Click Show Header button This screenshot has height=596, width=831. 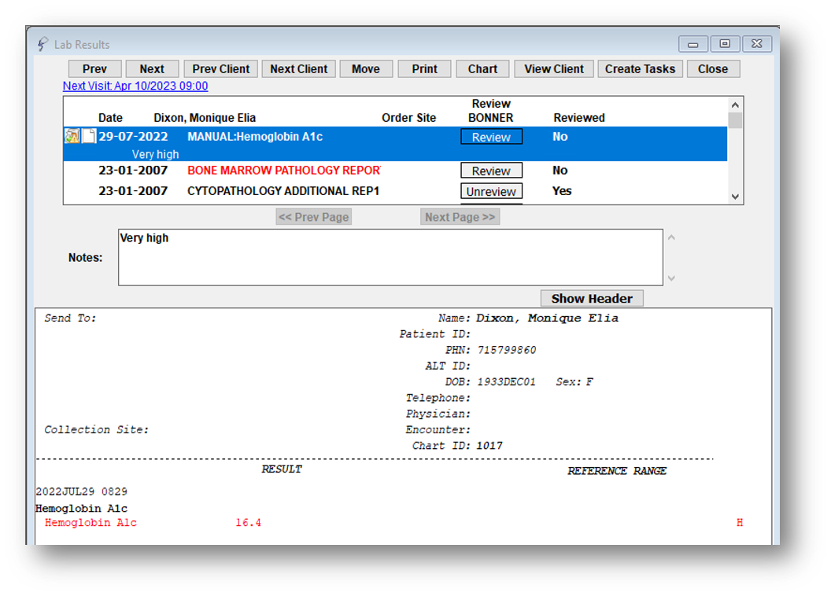click(x=592, y=299)
